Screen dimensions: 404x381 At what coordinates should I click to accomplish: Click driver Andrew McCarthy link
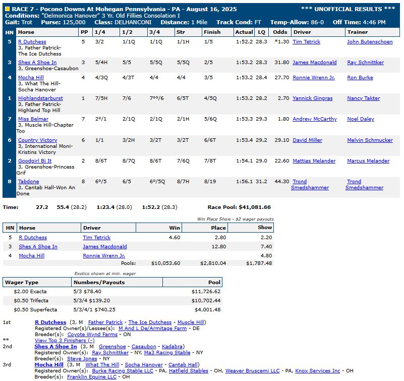(x=314, y=119)
